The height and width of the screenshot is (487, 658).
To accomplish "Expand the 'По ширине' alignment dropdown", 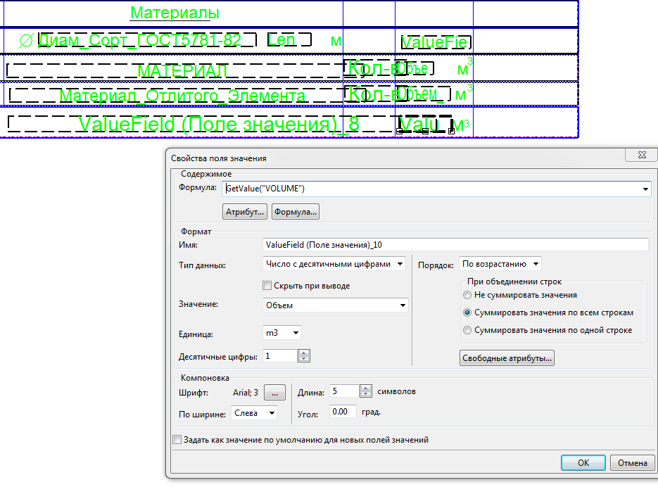I will 254,414.
